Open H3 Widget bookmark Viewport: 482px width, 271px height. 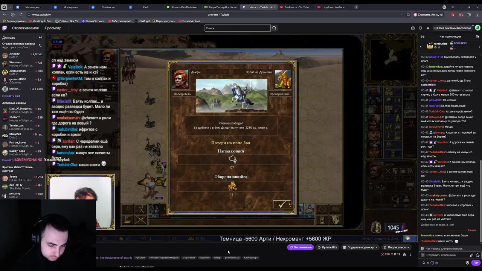tap(142, 21)
